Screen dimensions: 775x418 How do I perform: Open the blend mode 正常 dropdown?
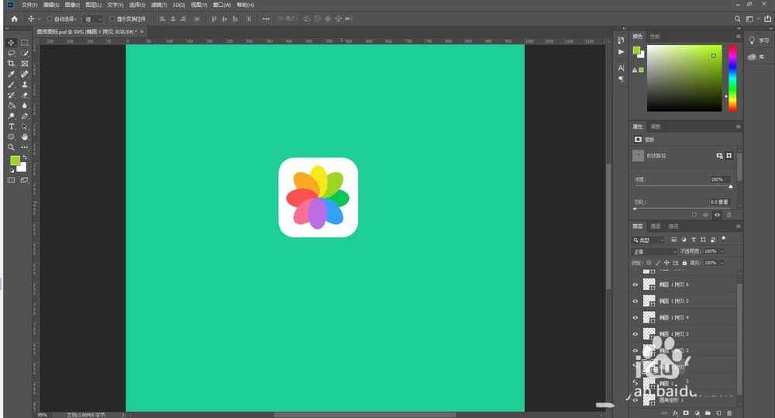pyautogui.click(x=654, y=251)
